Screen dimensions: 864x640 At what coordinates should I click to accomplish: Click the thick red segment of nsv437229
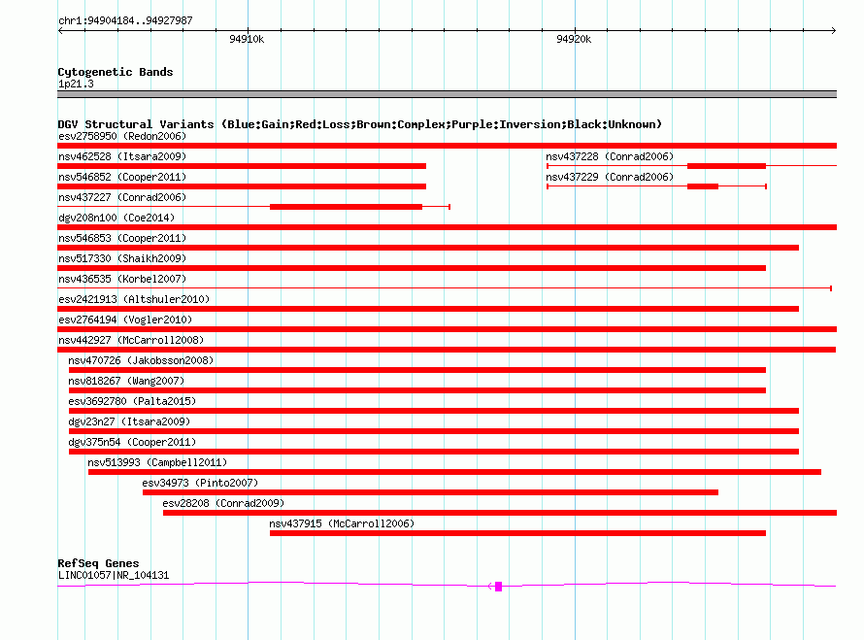(703, 186)
